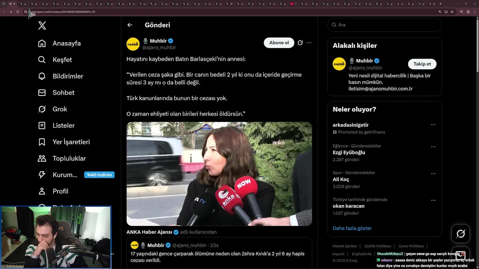Bookmark this page with the star icon
This screenshot has height=269, width=479.
pos(452,12)
